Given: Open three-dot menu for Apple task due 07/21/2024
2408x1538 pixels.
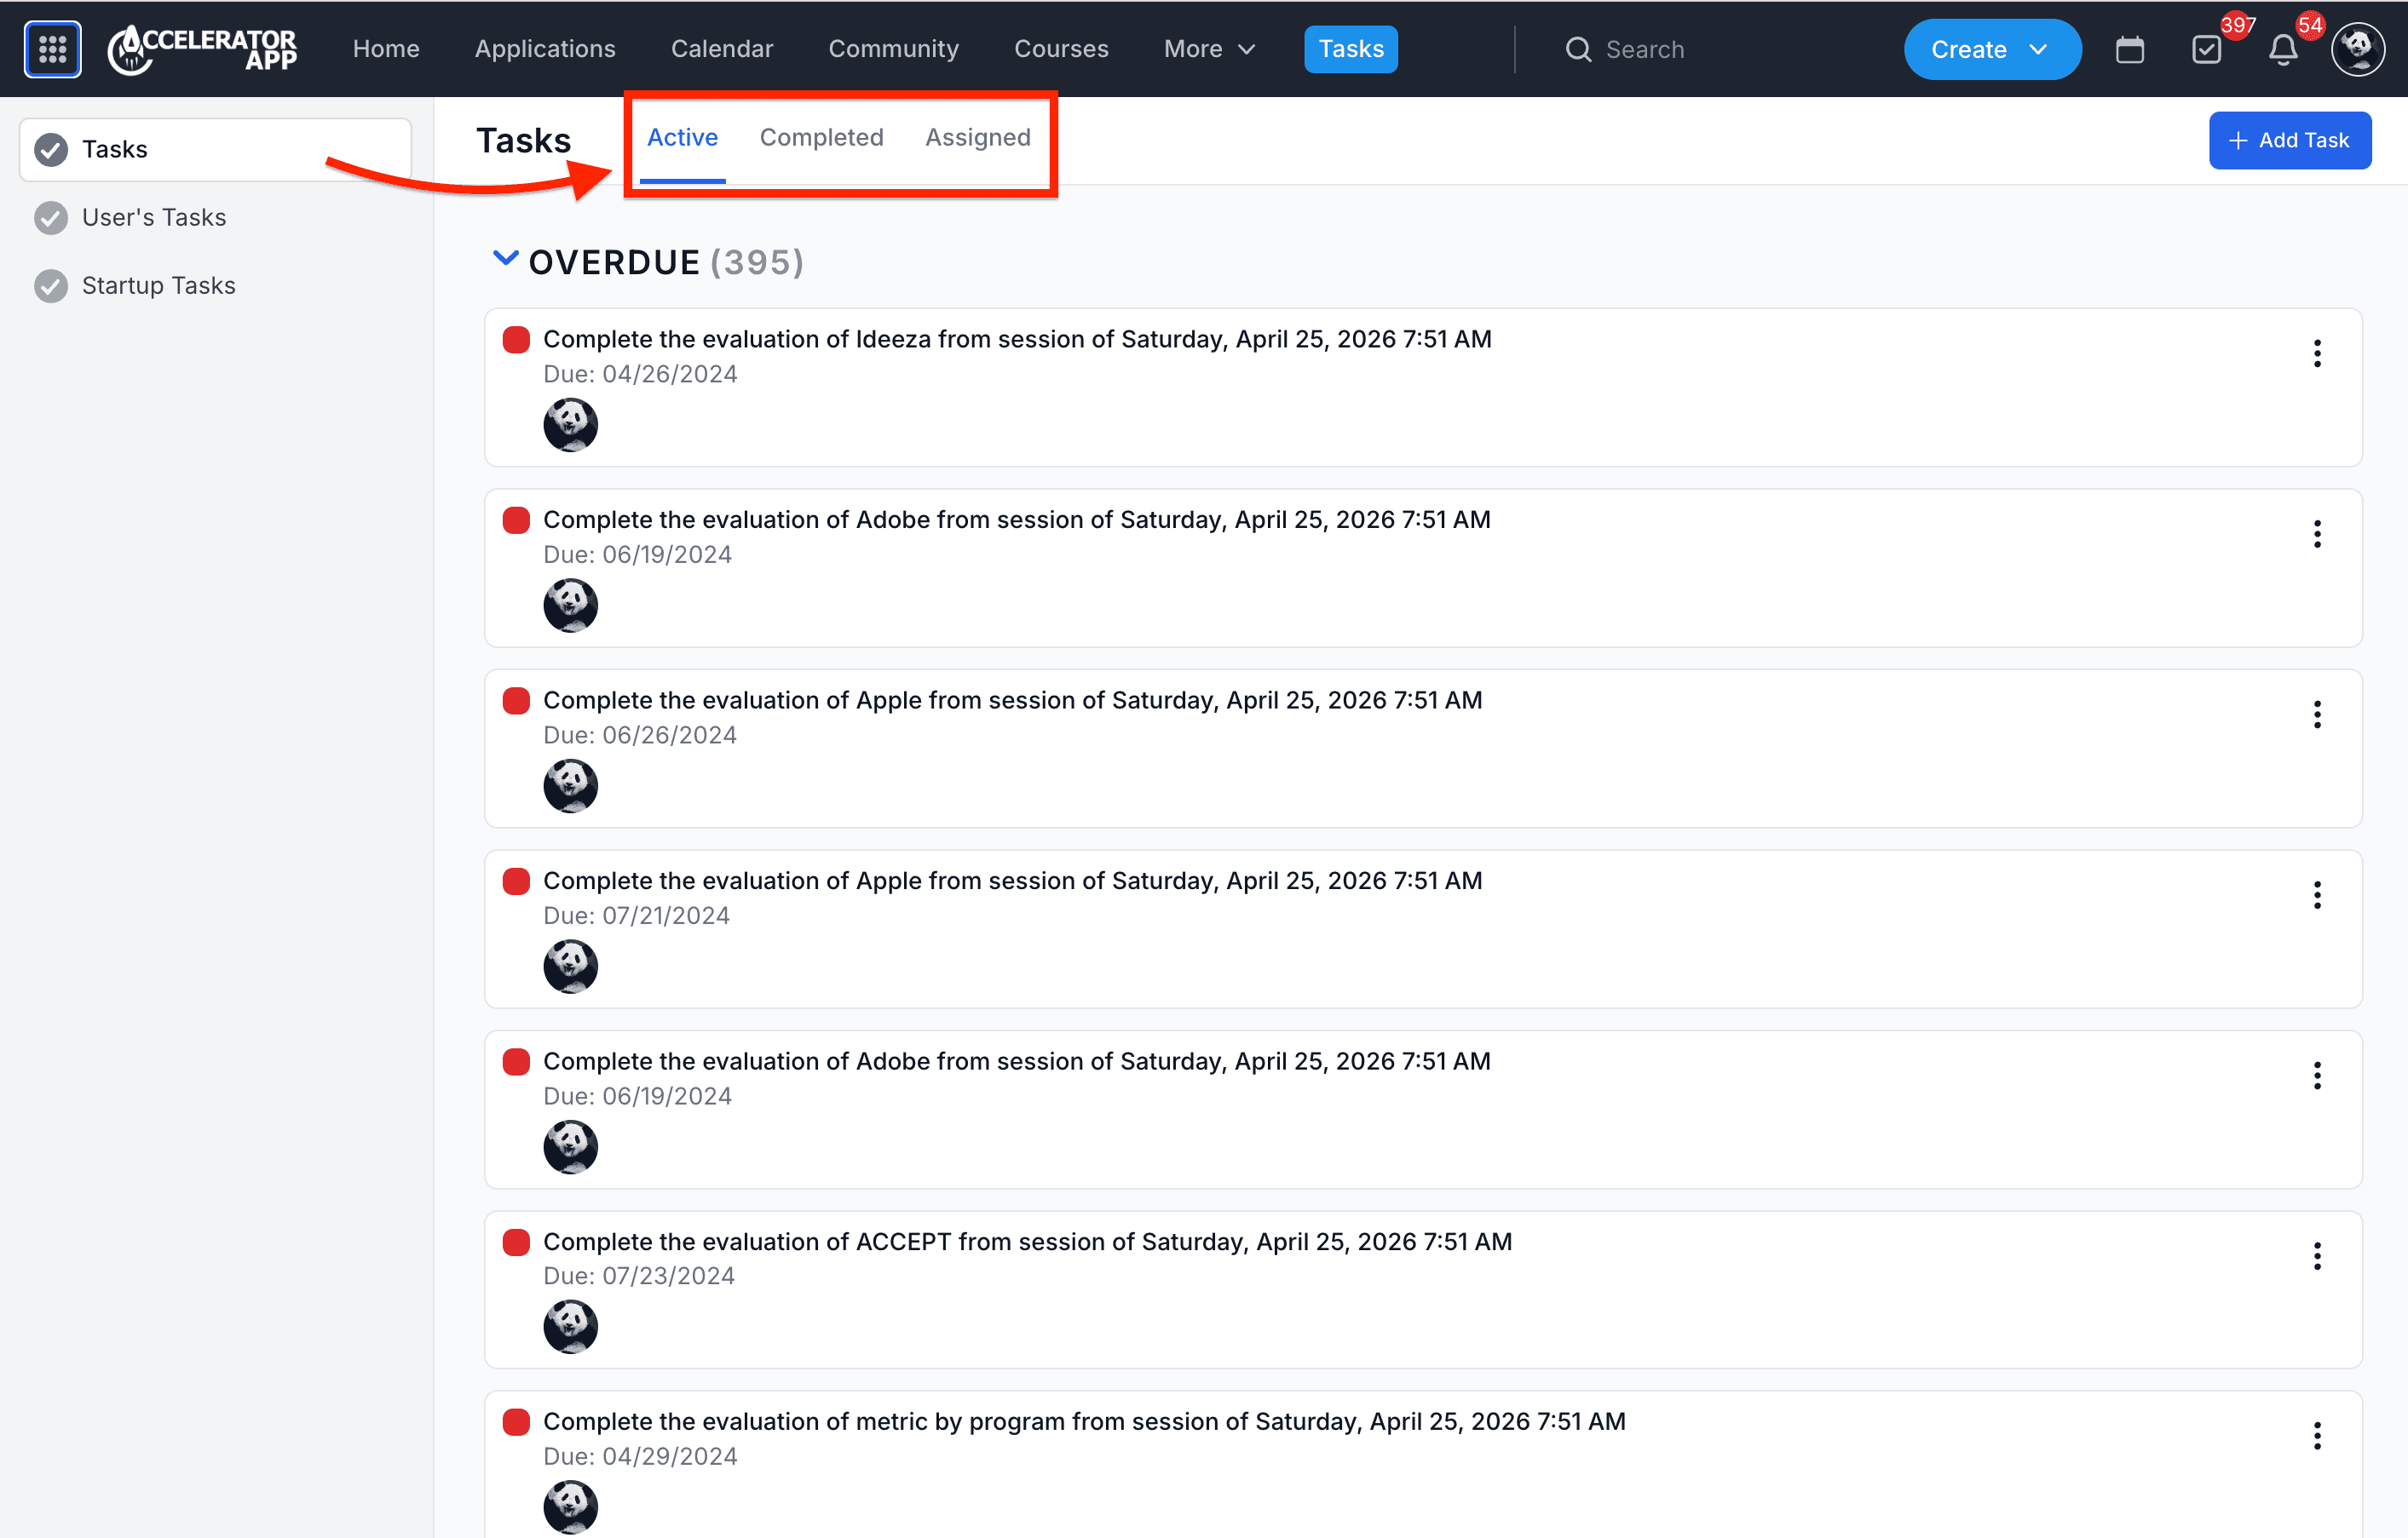Looking at the screenshot, I should click(x=2316, y=894).
